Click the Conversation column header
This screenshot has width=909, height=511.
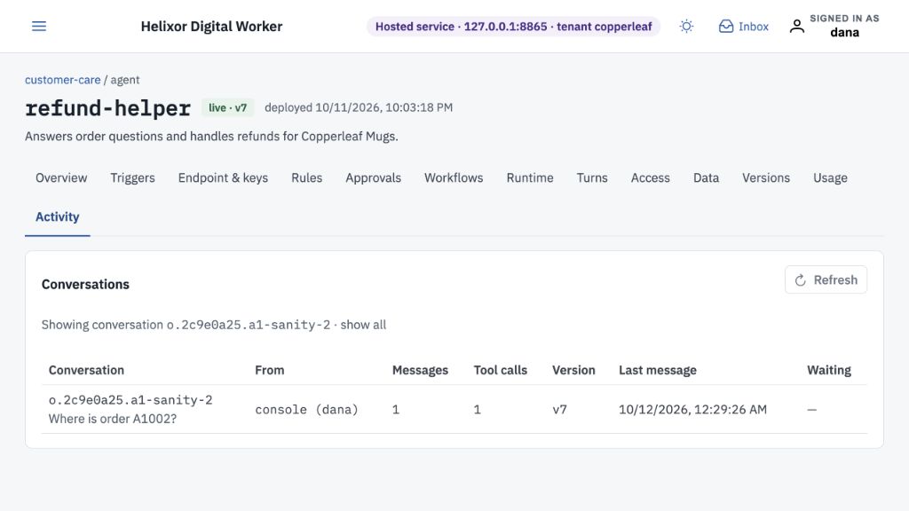point(86,370)
